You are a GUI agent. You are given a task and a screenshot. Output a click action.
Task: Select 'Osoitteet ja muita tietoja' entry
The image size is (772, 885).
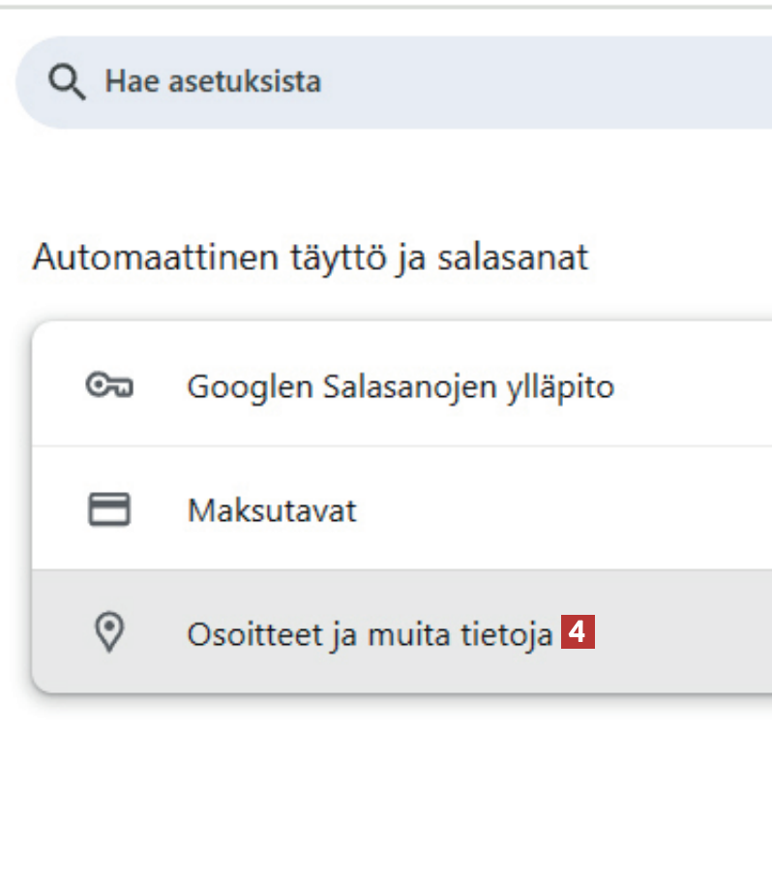click(369, 634)
